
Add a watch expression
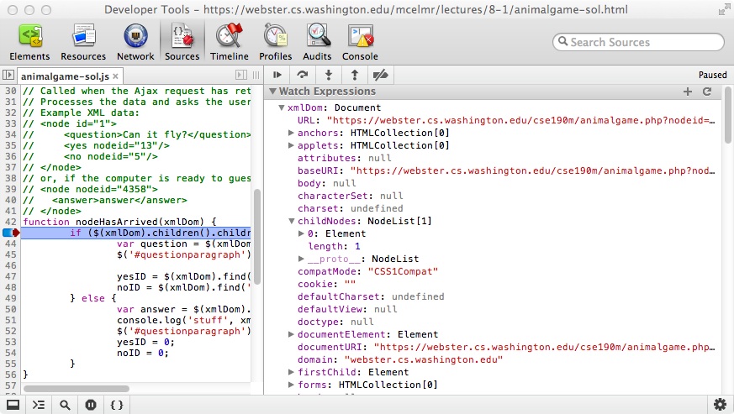pos(687,92)
